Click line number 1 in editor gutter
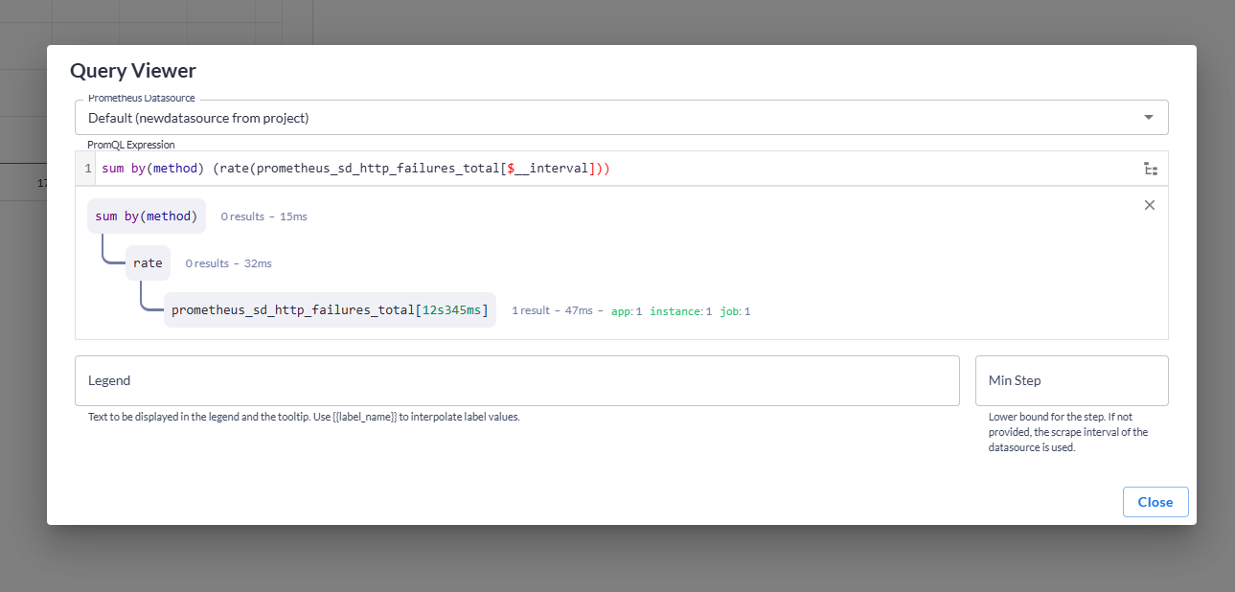The image size is (1235, 592). coord(88,169)
